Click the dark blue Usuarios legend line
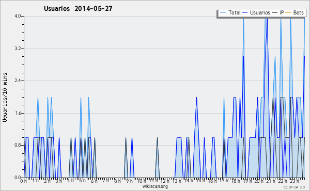 click(245, 13)
